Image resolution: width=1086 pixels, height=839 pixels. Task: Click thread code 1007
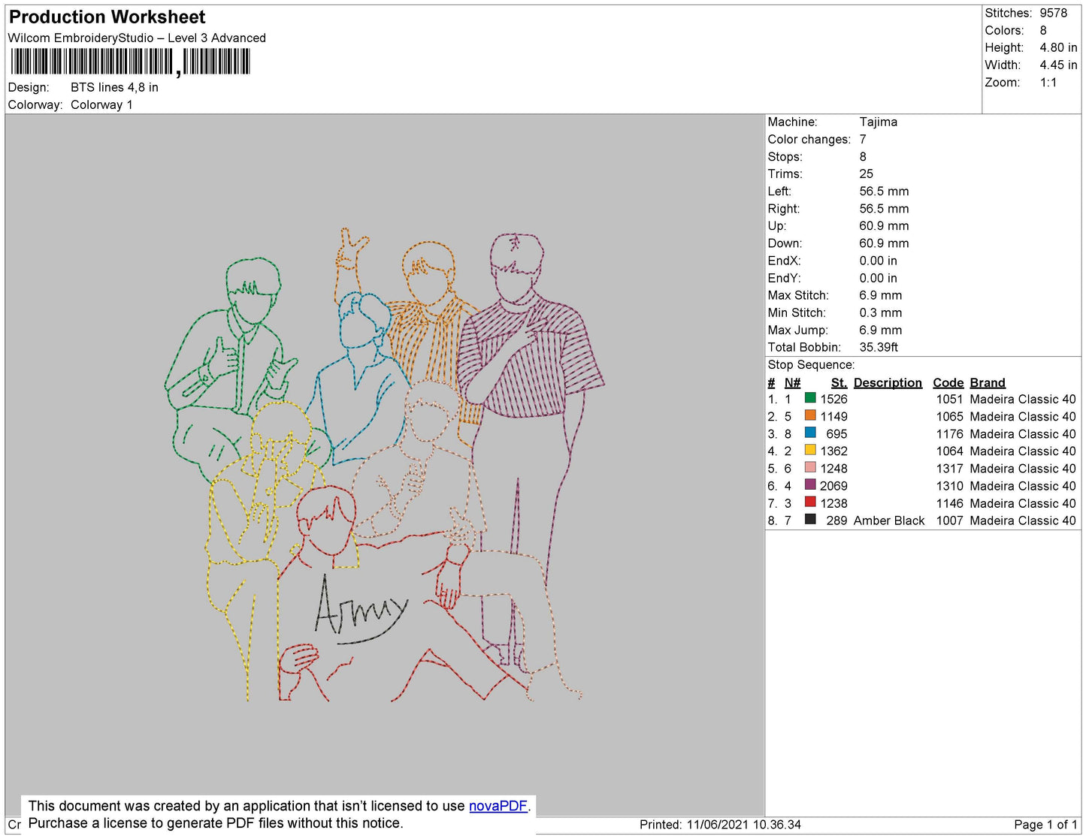949,521
